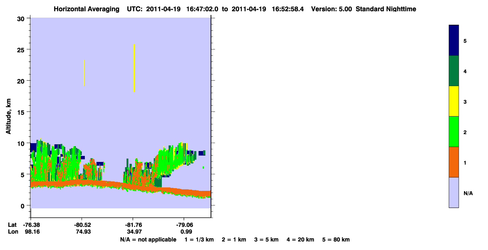Viewport: 488px width, 250px height.
Task: Click the latitude value -81.76
Action: click(x=133, y=225)
